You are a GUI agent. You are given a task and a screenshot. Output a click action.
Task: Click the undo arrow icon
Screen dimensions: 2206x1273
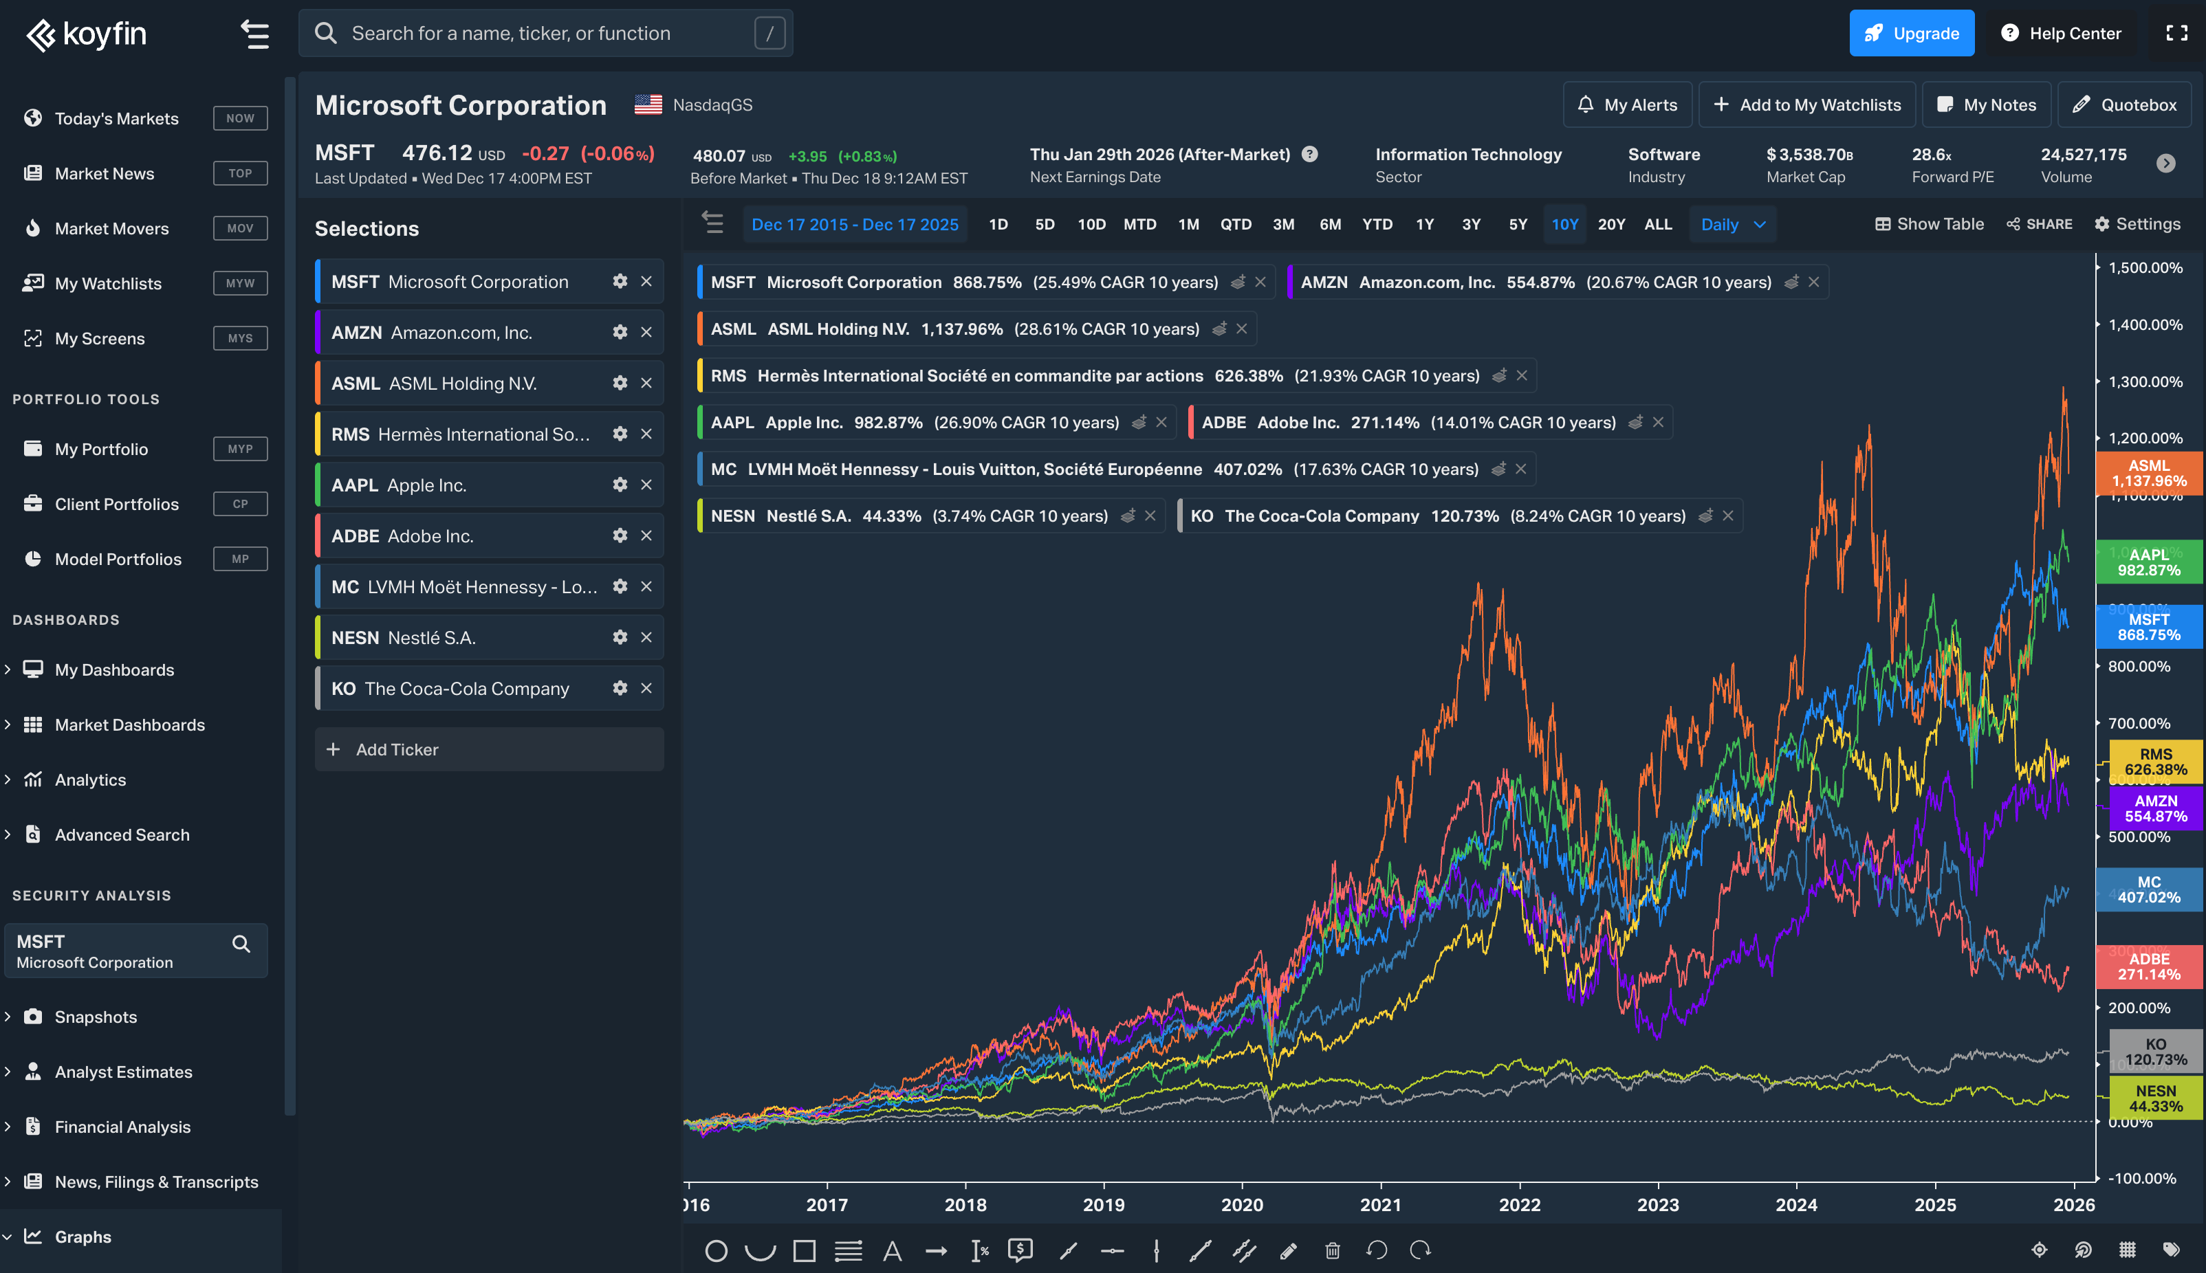1377,1251
